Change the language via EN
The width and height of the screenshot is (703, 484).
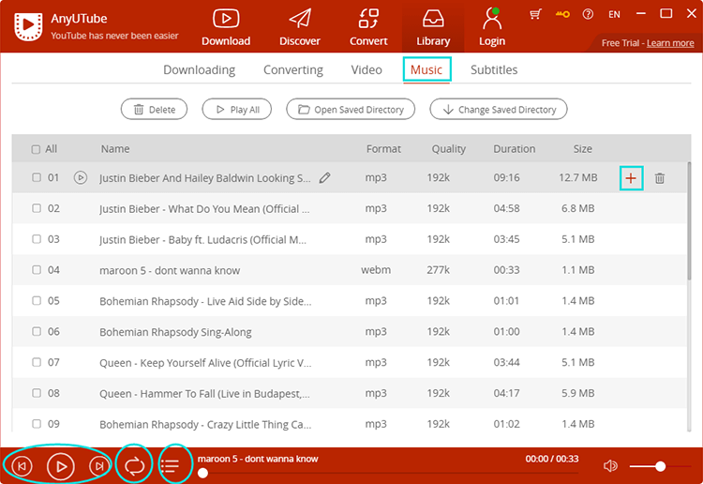coord(614,14)
